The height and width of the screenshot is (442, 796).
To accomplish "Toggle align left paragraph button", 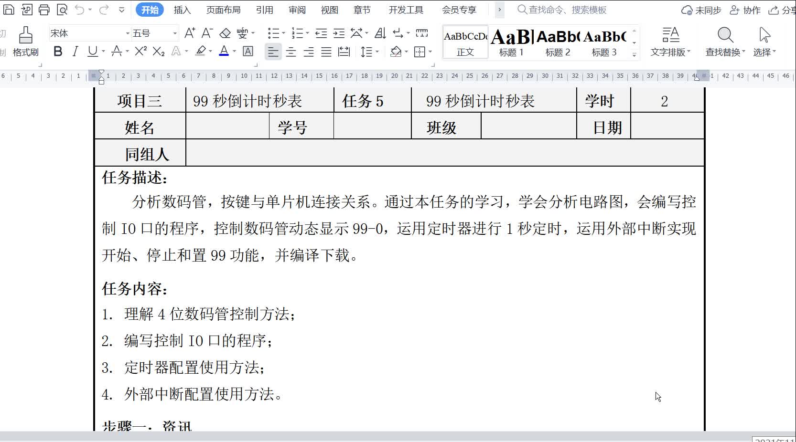I will pyautogui.click(x=273, y=52).
